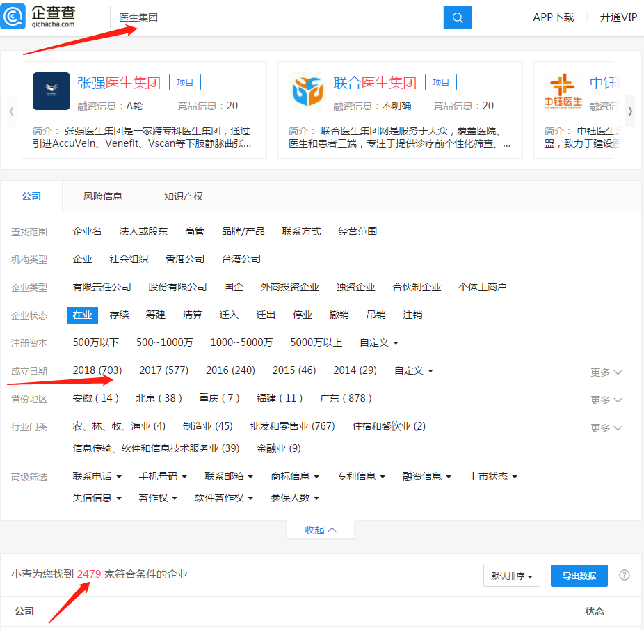
Task: Click the Qichacha logo icon
Action: pos(13,17)
